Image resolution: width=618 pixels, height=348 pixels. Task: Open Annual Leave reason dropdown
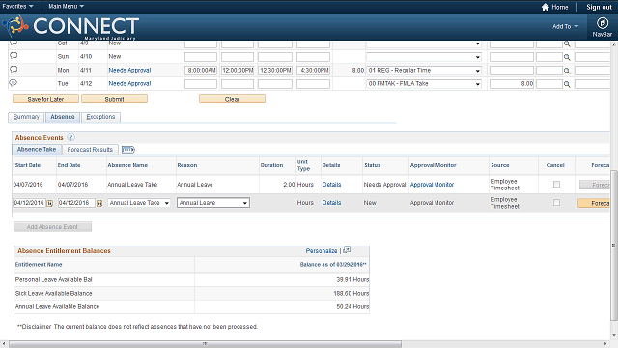[213, 203]
